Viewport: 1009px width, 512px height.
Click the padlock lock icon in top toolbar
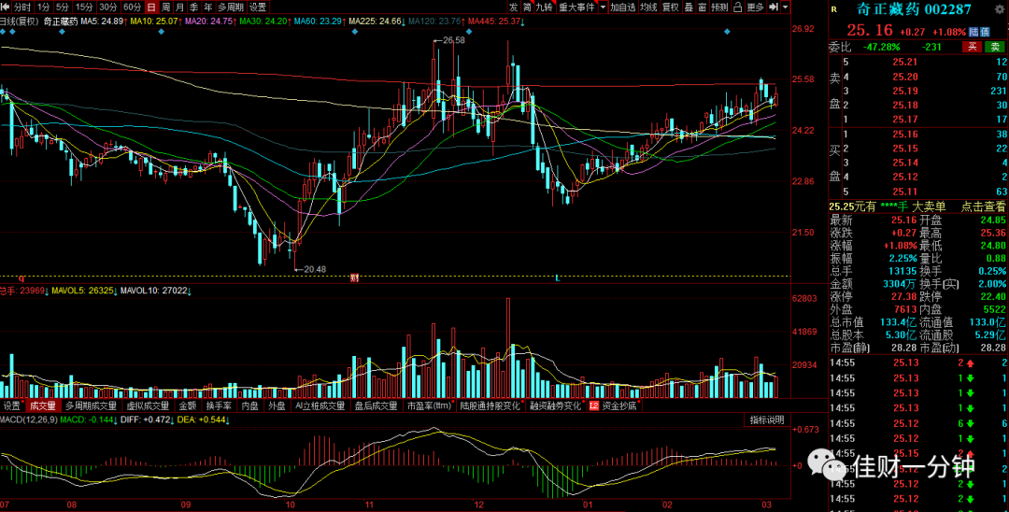click(x=737, y=7)
